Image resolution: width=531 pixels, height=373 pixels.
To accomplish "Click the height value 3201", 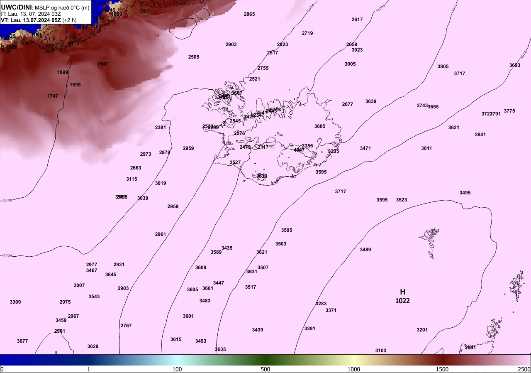I will (422, 330).
